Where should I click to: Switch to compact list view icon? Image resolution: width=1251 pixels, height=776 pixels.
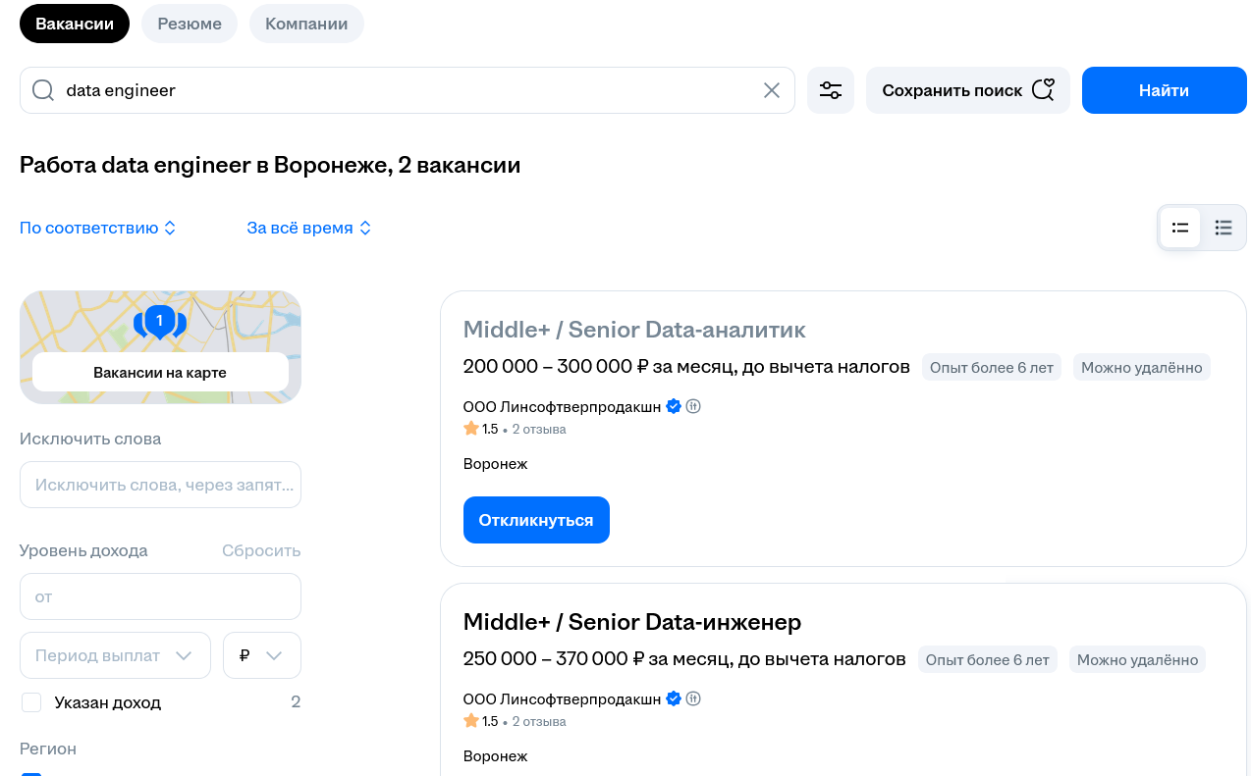tap(1180, 228)
